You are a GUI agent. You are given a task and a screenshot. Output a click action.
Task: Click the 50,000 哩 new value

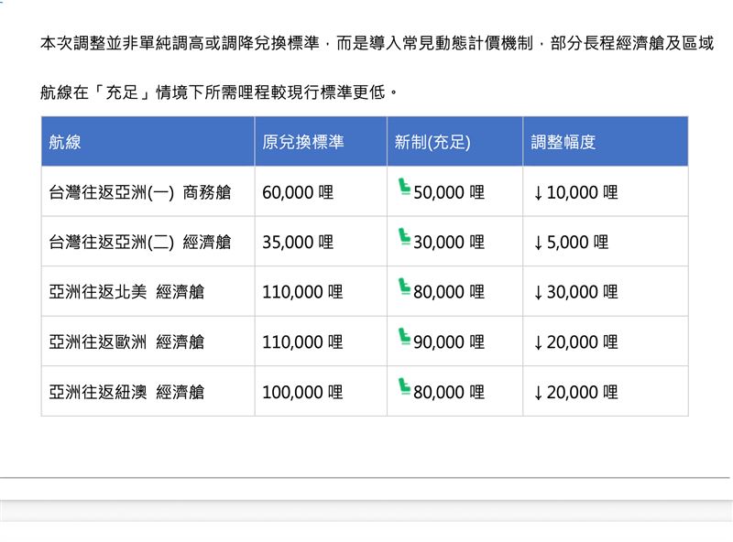[x=449, y=192]
